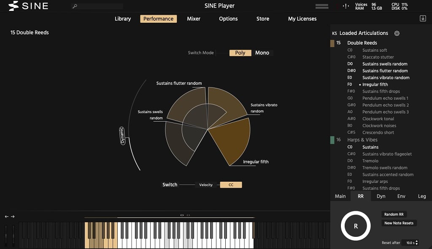Select the Crescendo short articulation

point(378,133)
